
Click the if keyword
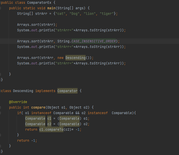click(x=19, y=113)
